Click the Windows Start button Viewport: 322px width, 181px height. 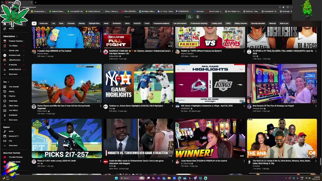116,178
